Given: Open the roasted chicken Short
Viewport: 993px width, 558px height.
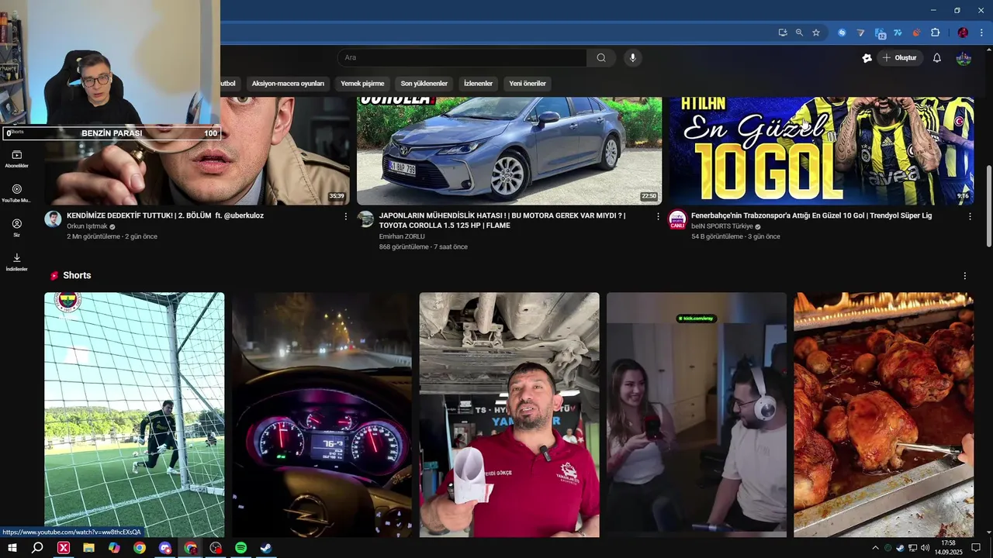Looking at the screenshot, I should [884, 415].
